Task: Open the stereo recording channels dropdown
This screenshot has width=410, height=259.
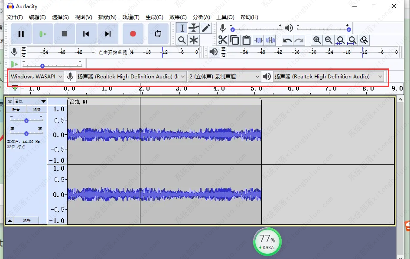Action: point(224,77)
